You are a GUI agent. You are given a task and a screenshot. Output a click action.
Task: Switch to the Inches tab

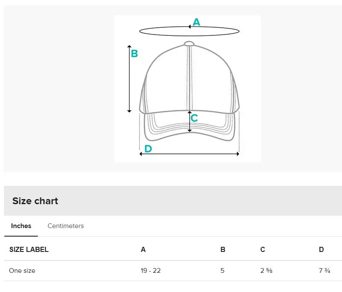[21, 226]
